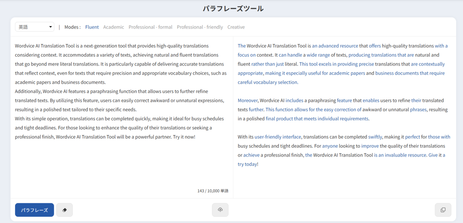Switch to Academic mode
Image resolution: width=463 pixels, height=223 pixels.
coord(114,27)
